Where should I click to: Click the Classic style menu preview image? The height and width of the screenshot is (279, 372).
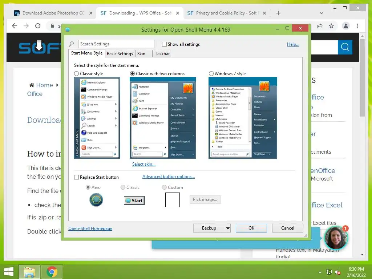[x=97, y=118]
